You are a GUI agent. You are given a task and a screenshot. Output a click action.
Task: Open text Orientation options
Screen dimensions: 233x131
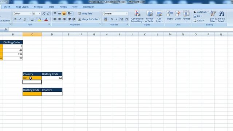pos(70,13)
